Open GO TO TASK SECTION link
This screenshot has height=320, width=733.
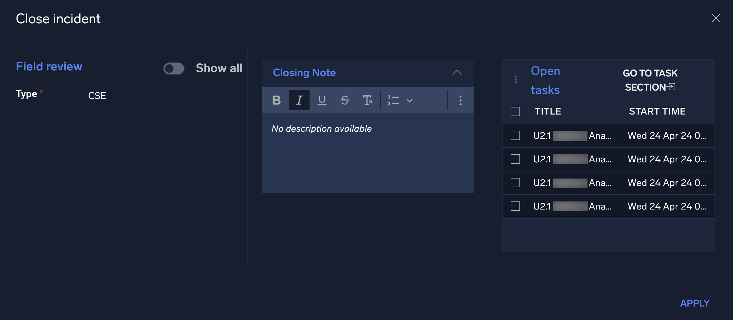[650, 80]
